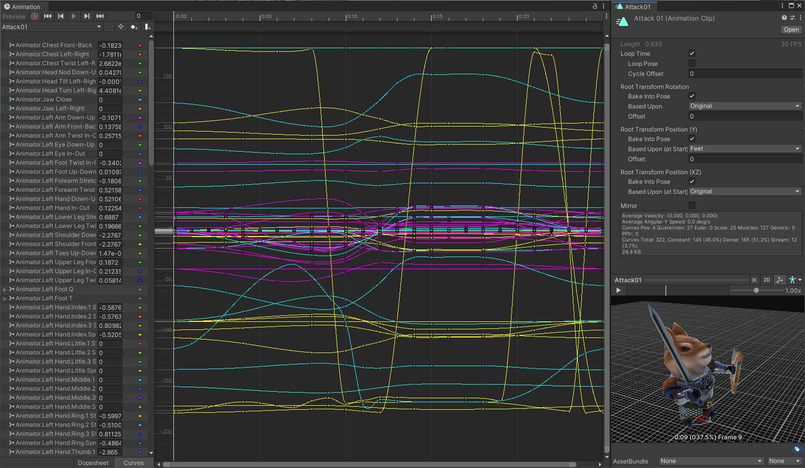The height and width of the screenshot is (468, 805).
Task: Click the go-to-first-frame playback icon
Action: pyautogui.click(x=47, y=16)
